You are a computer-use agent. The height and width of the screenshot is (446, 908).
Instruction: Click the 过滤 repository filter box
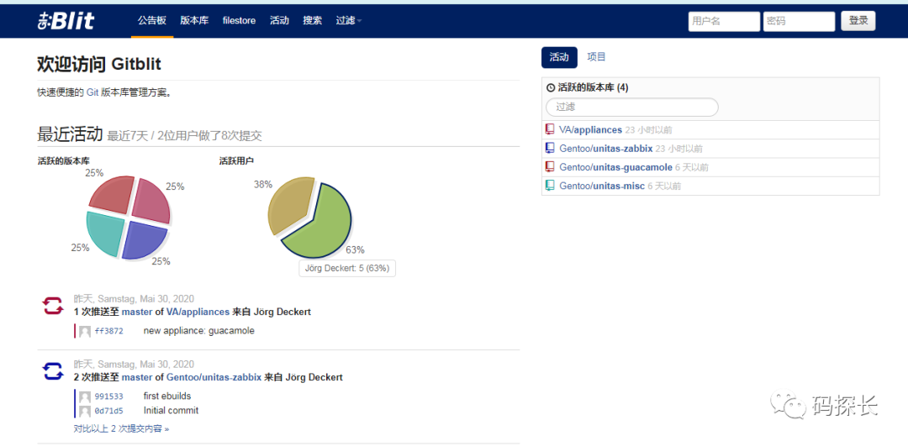[631, 107]
